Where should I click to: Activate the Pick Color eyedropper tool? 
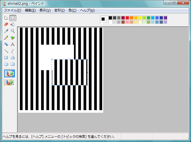(6, 31)
